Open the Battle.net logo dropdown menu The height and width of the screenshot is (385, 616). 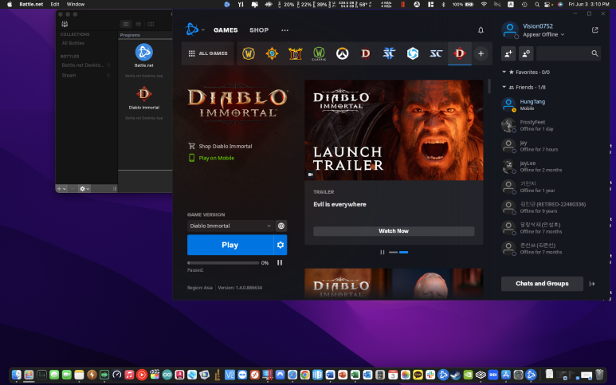click(x=195, y=29)
